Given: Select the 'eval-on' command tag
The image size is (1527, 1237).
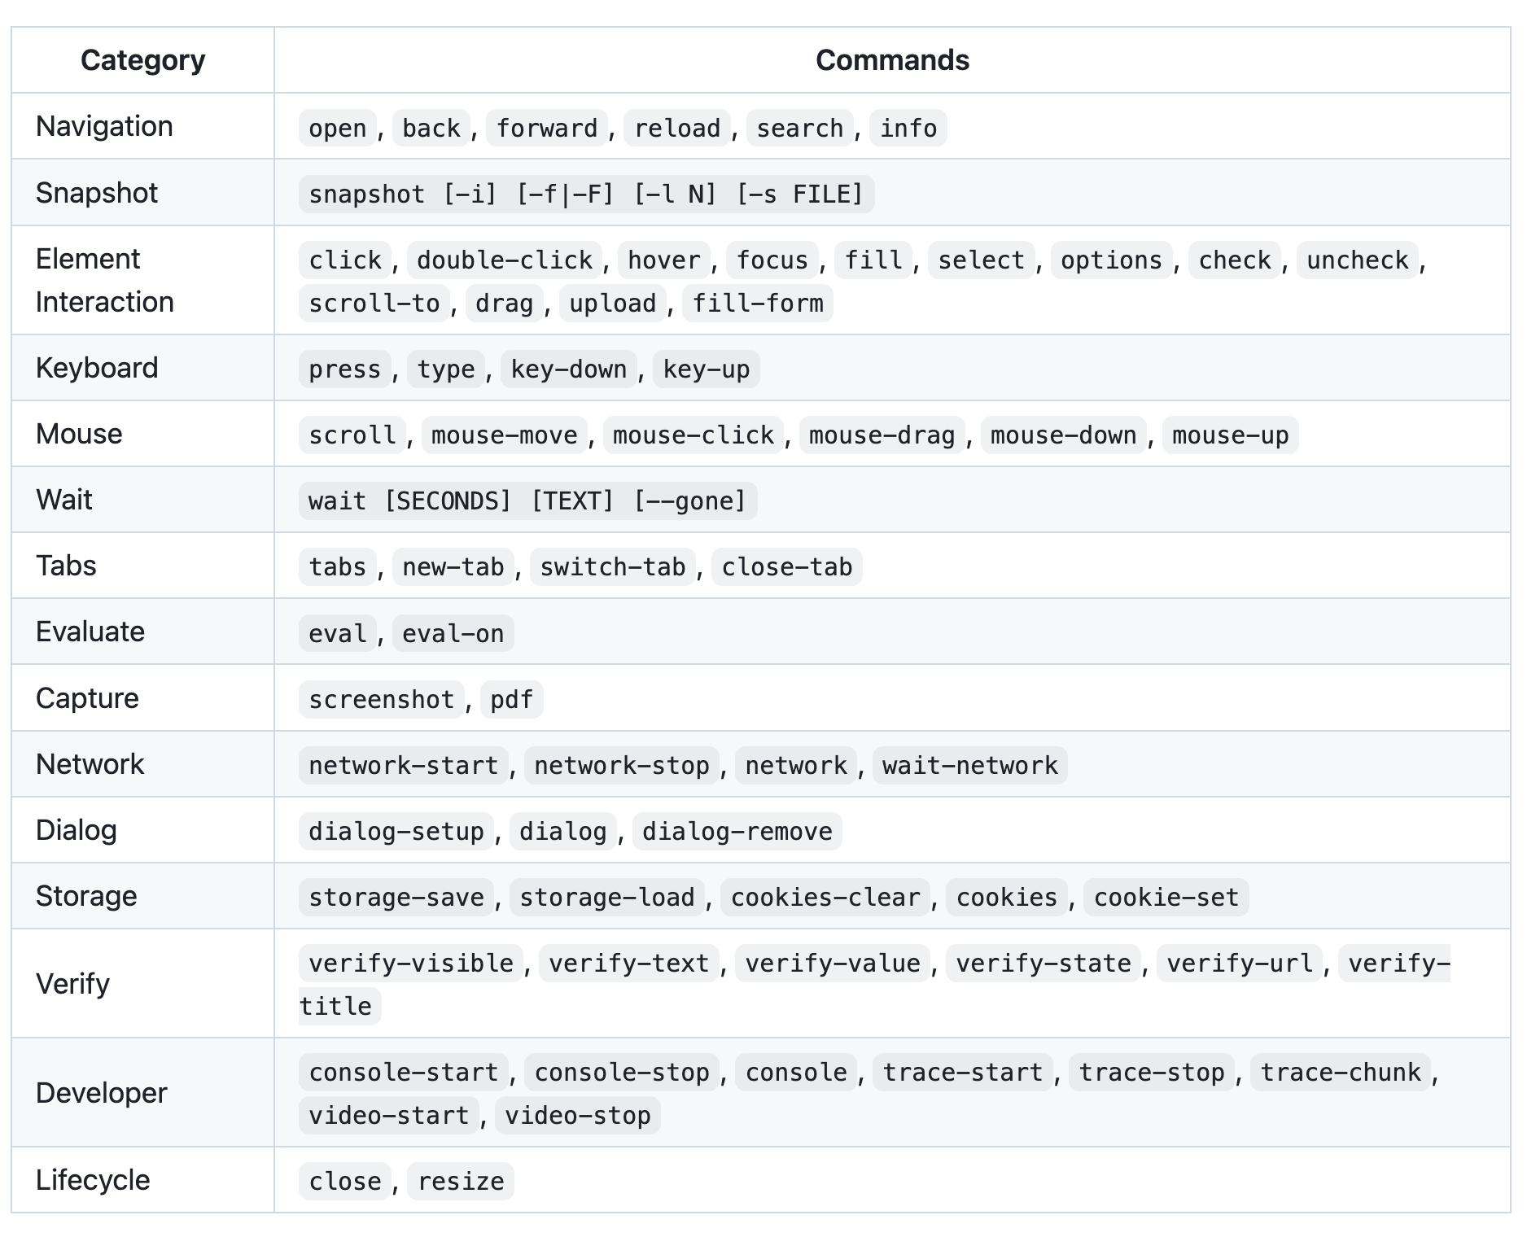Looking at the screenshot, I should [x=453, y=633].
